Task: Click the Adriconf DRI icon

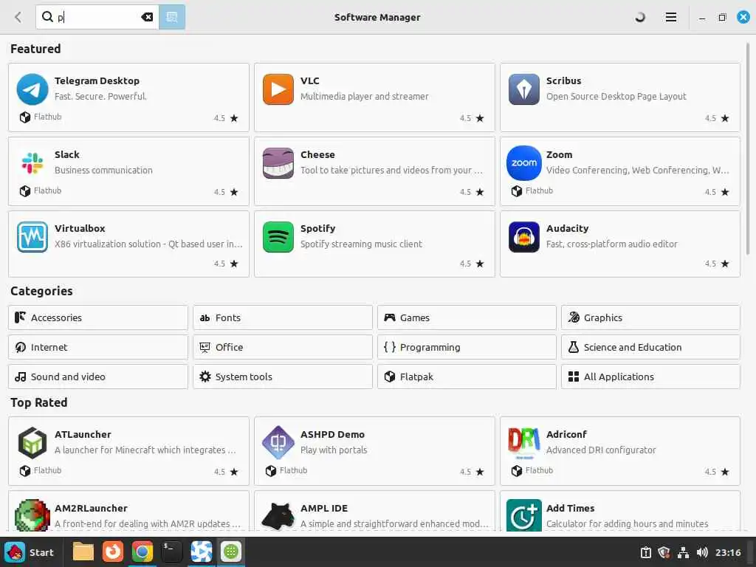Action: point(524,443)
